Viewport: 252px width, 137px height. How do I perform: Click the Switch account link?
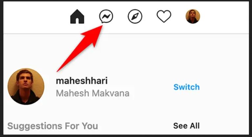click(x=187, y=87)
